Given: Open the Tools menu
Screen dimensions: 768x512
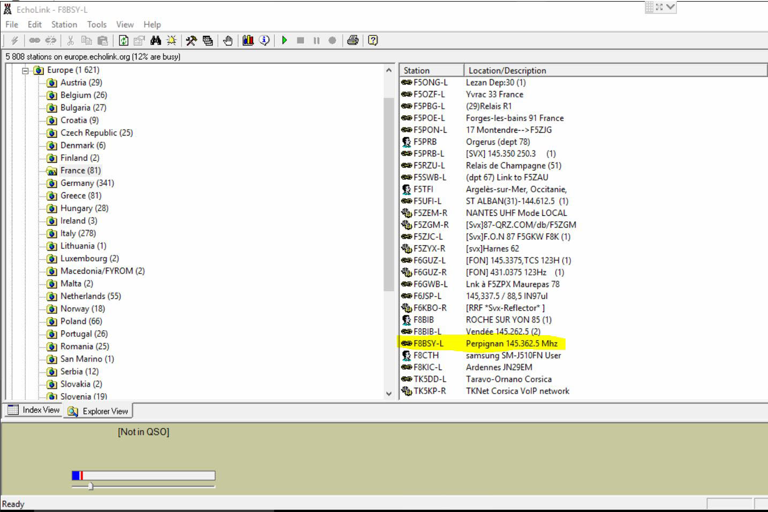Looking at the screenshot, I should [97, 25].
